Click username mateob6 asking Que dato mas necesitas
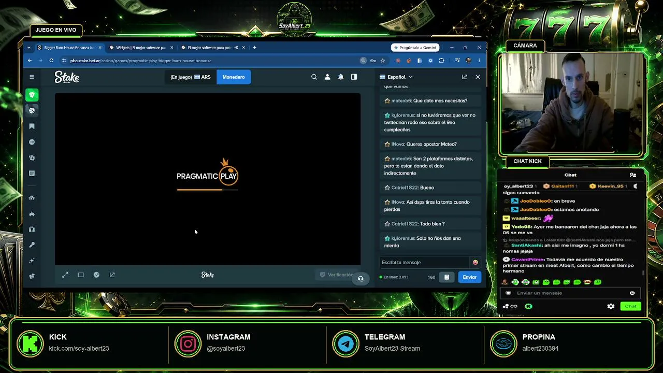663x373 pixels. (x=401, y=101)
